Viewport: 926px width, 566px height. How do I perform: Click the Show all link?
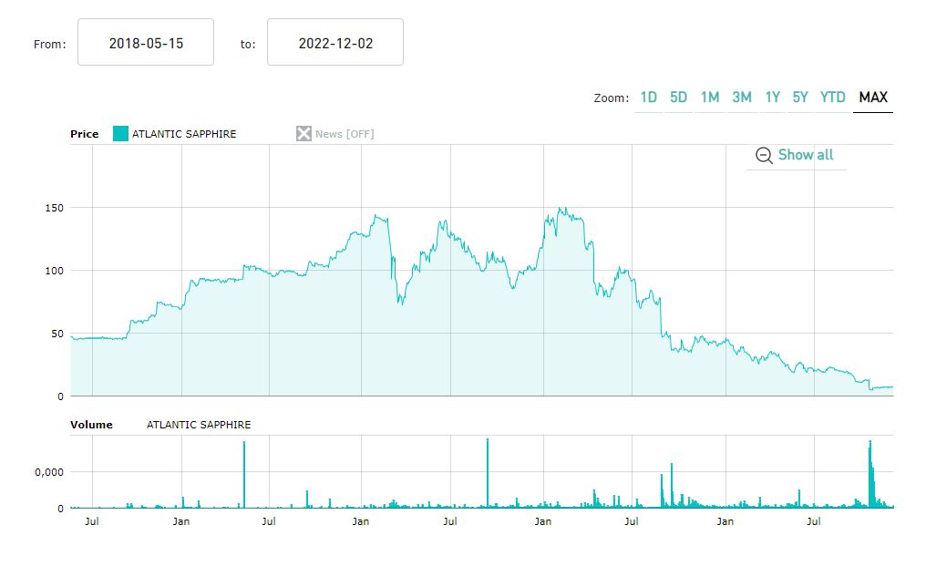(x=806, y=155)
